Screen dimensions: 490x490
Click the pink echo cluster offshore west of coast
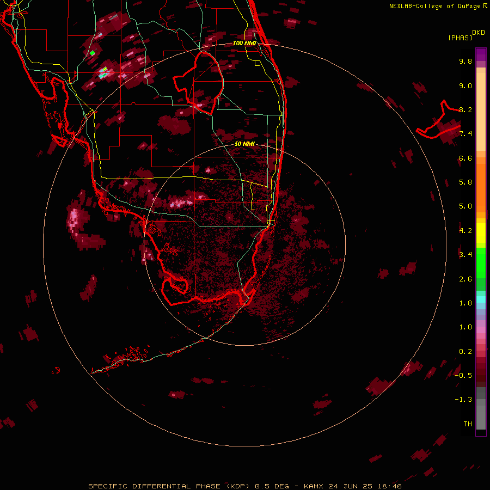74,220
